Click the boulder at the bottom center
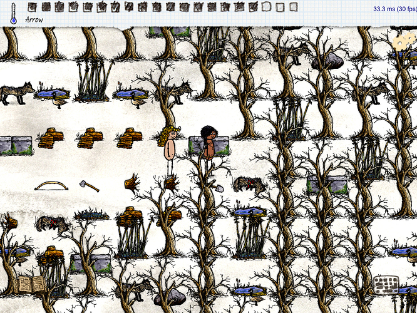 (170, 297)
